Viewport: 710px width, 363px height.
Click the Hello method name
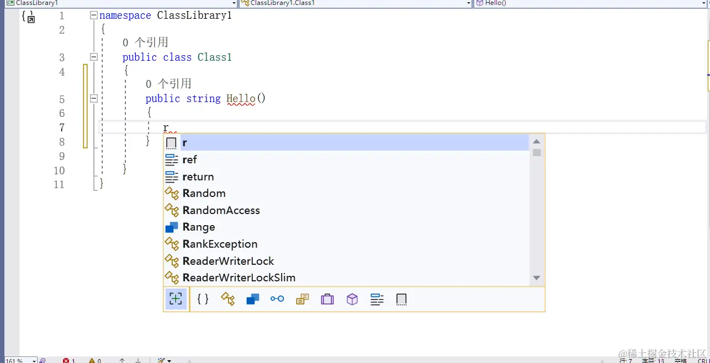pos(241,99)
